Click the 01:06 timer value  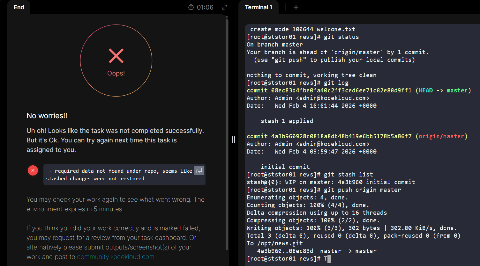pos(205,7)
